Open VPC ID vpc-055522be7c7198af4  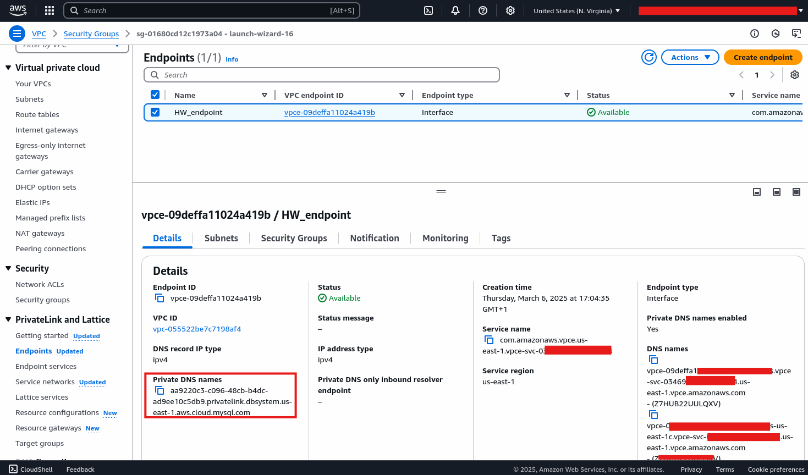(x=196, y=329)
